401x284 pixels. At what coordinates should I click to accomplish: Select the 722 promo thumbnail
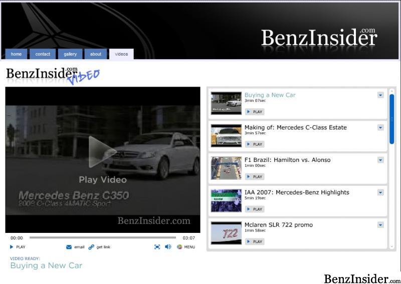(x=226, y=233)
